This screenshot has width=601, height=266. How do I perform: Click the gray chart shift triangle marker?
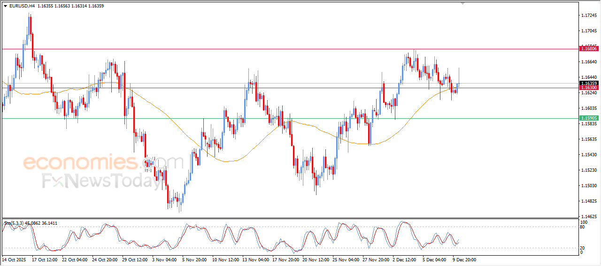coord(463,4)
